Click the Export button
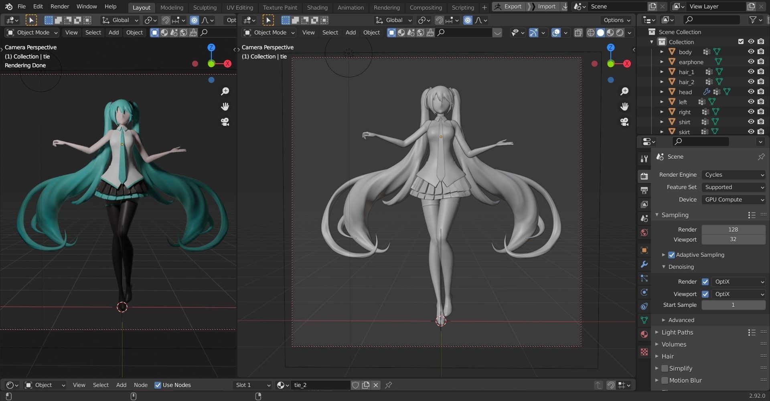770x401 pixels. click(x=508, y=6)
